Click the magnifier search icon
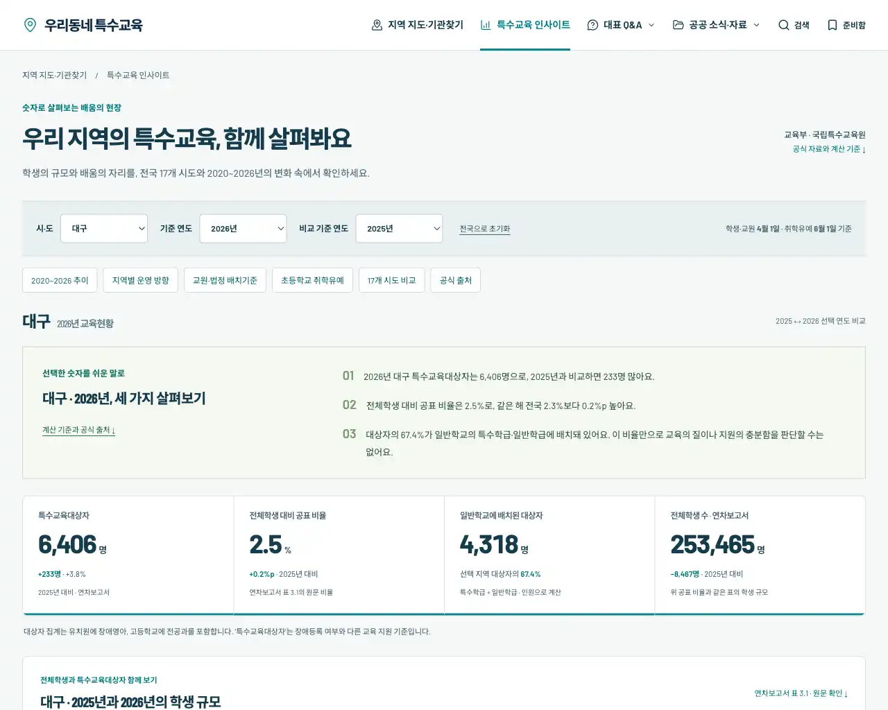The height and width of the screenshot is (710, 888). pyautogui.click(x=783, y=25)
